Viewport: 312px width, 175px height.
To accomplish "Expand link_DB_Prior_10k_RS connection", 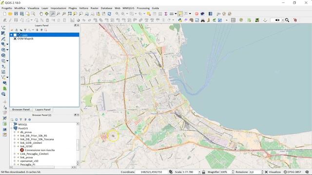I will [15, 136].
